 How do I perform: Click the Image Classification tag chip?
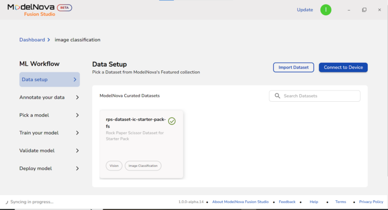tap(143, 165)
